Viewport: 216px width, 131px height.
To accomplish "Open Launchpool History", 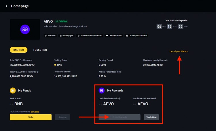I will (x=179, y=51).
